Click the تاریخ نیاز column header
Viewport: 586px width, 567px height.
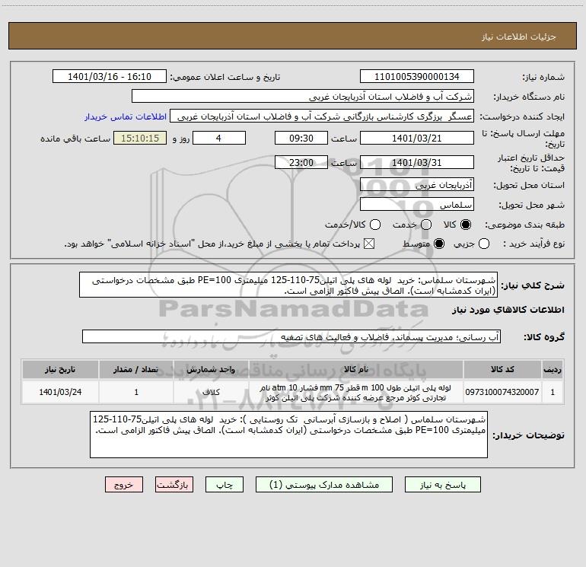click(x=60, y=370)
